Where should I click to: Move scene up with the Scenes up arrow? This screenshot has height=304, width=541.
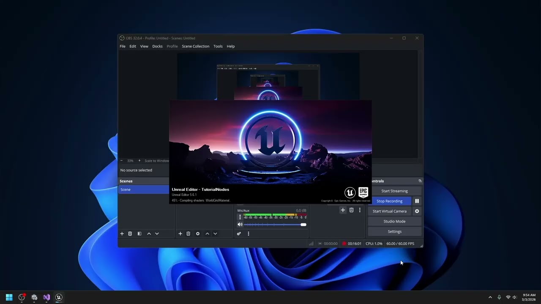[149, 233]
